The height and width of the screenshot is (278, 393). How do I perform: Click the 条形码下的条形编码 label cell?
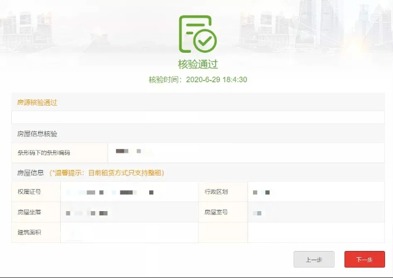point(60,153)
